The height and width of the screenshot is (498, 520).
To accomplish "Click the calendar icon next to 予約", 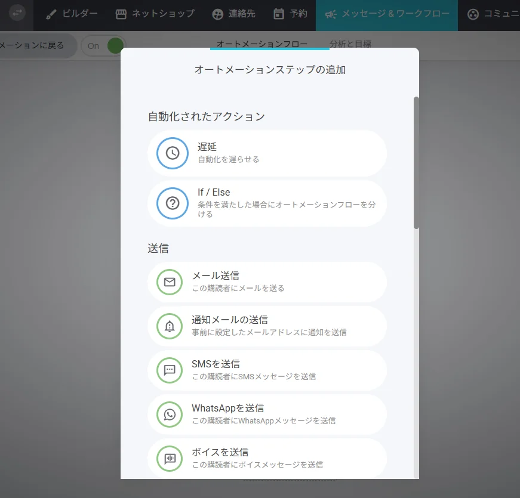I will click(279, 14).
